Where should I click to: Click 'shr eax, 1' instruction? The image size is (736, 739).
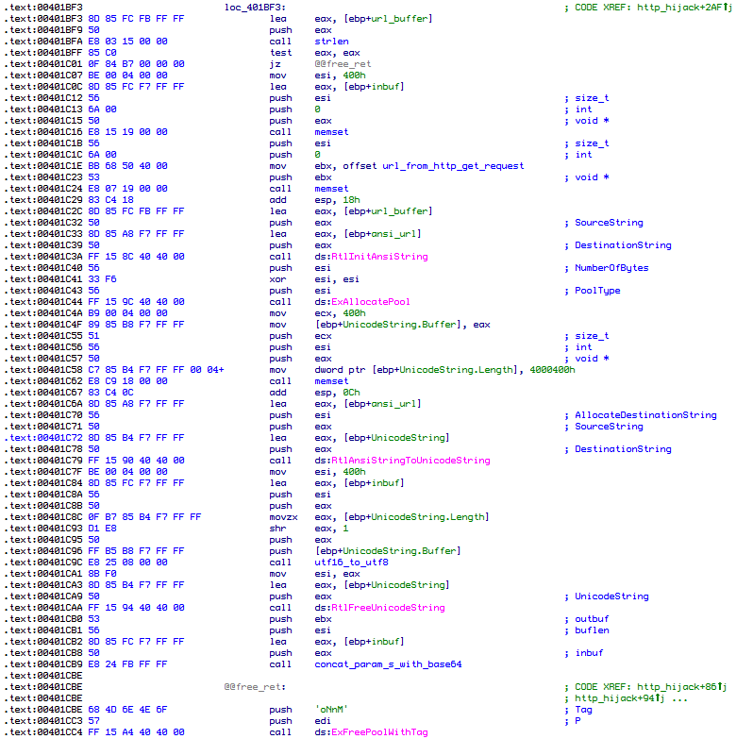click(x=309, y=529)
